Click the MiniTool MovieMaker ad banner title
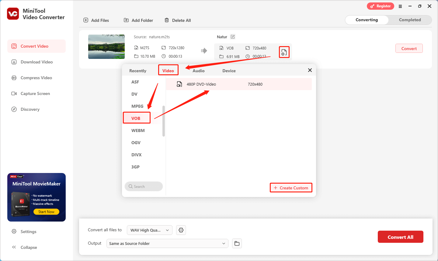Image resolution: width=438 pixels, height=261 pixels. click(x=36, y=184)
